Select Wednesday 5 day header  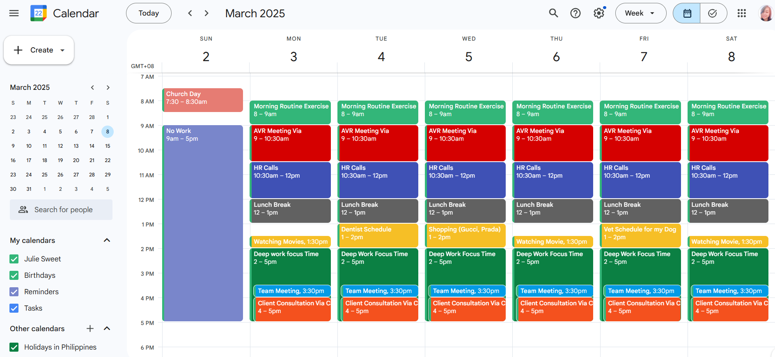click(x=469, y=56)
